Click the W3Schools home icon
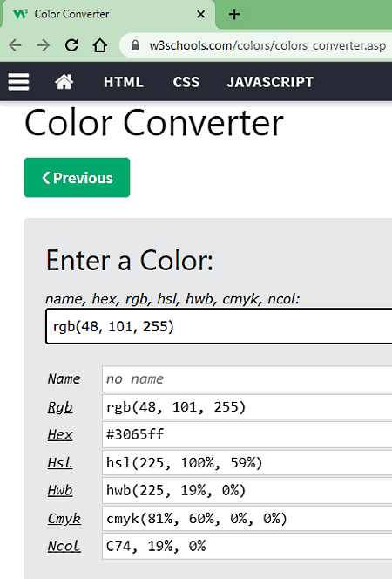The image size is (392, 579). pyautogui.click(x=64, y=82)
